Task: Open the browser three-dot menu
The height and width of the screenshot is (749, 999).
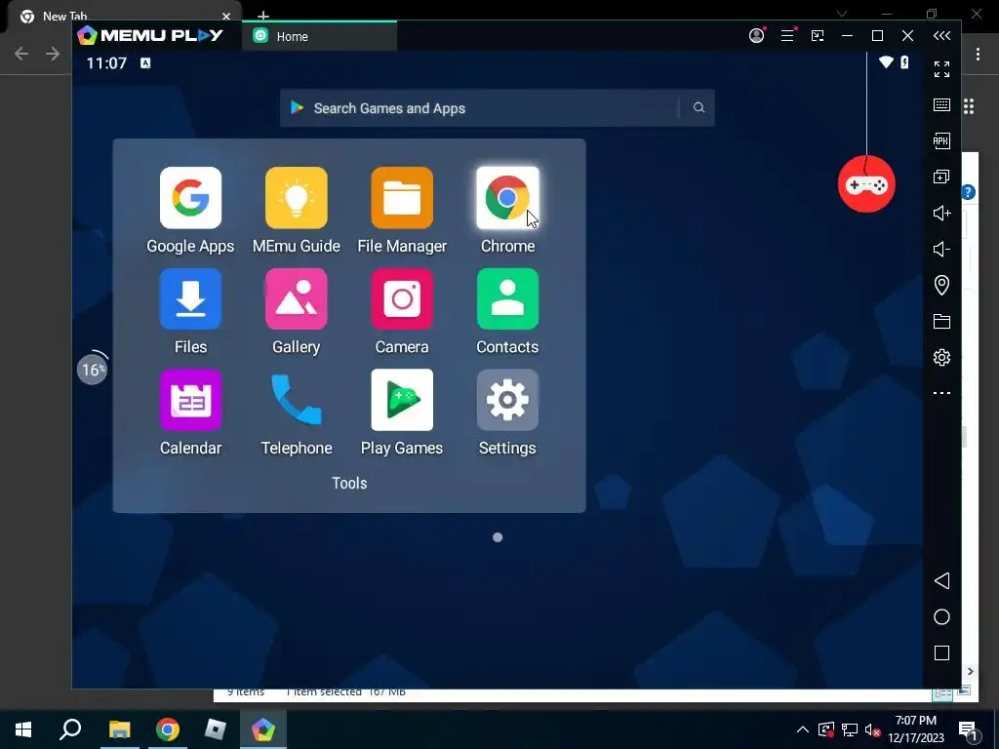Action: click(978, 54)
